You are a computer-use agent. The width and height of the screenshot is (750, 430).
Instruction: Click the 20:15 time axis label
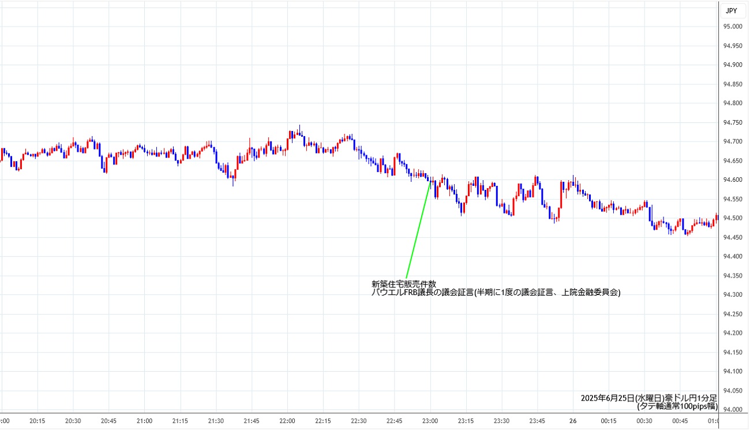(37, 421)
